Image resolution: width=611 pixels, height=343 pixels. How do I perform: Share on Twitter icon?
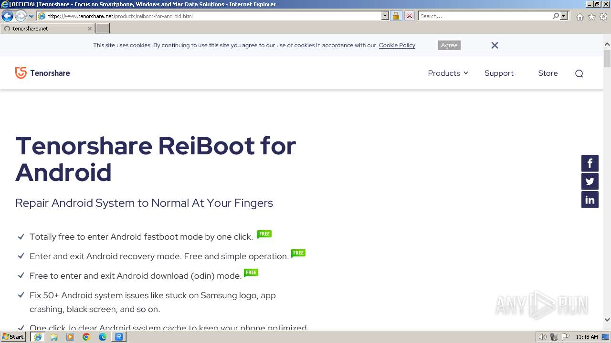tap(590, 182)
